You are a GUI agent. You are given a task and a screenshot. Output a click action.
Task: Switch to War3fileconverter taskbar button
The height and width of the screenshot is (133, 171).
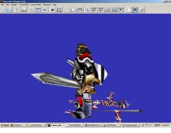coord(93,125)
